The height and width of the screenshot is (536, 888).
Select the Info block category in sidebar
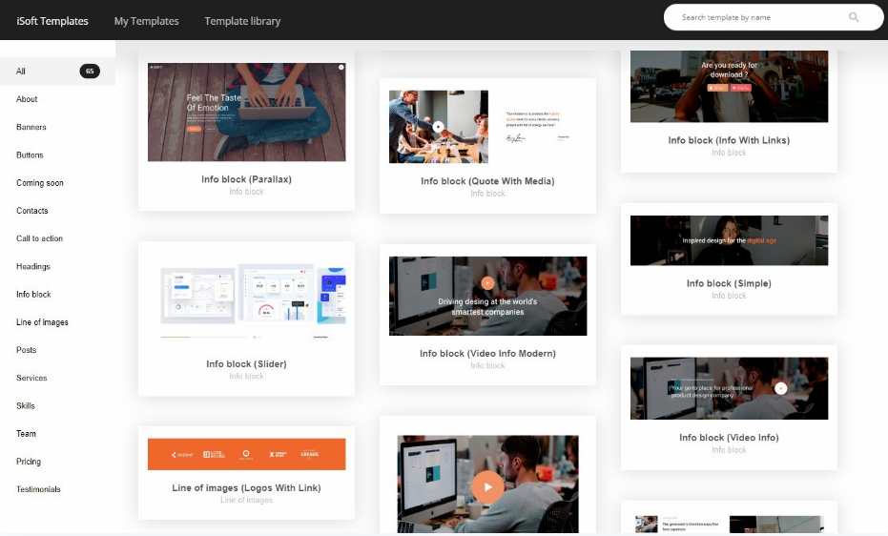[33, 295]
